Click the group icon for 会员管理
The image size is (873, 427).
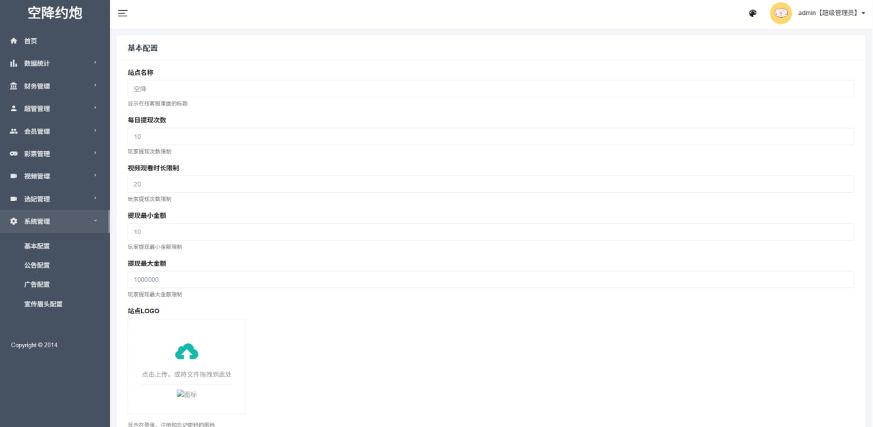14,131
